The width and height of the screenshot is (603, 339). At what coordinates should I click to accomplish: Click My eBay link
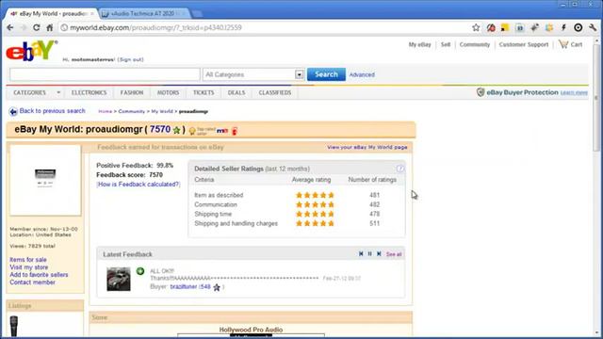tap(419, 44)
